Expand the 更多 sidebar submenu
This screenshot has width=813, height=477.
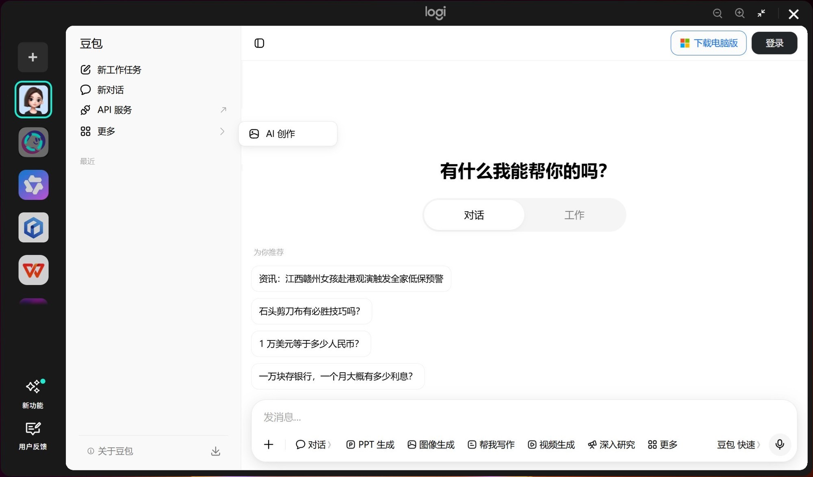coord(153,131)
